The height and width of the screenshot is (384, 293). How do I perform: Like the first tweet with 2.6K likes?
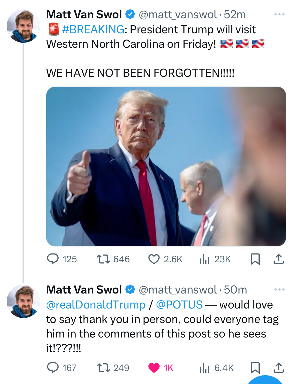(x=154, y=259)
